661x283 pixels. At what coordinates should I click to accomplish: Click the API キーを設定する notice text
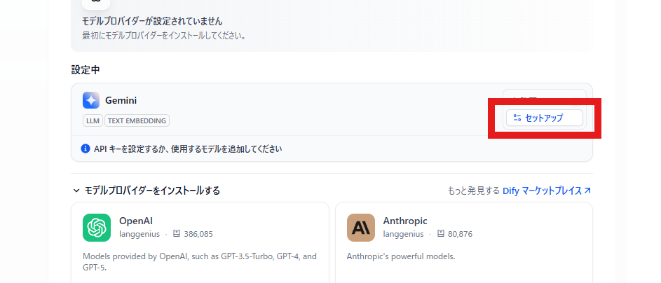(188, 149)
